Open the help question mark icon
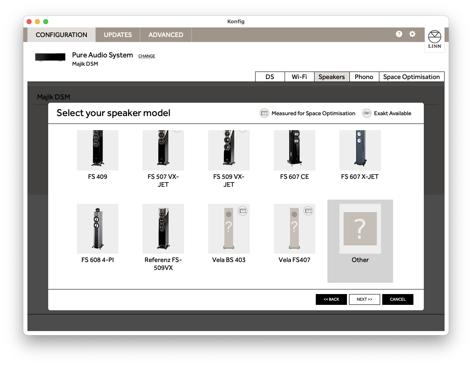 (x=399, y=34)
